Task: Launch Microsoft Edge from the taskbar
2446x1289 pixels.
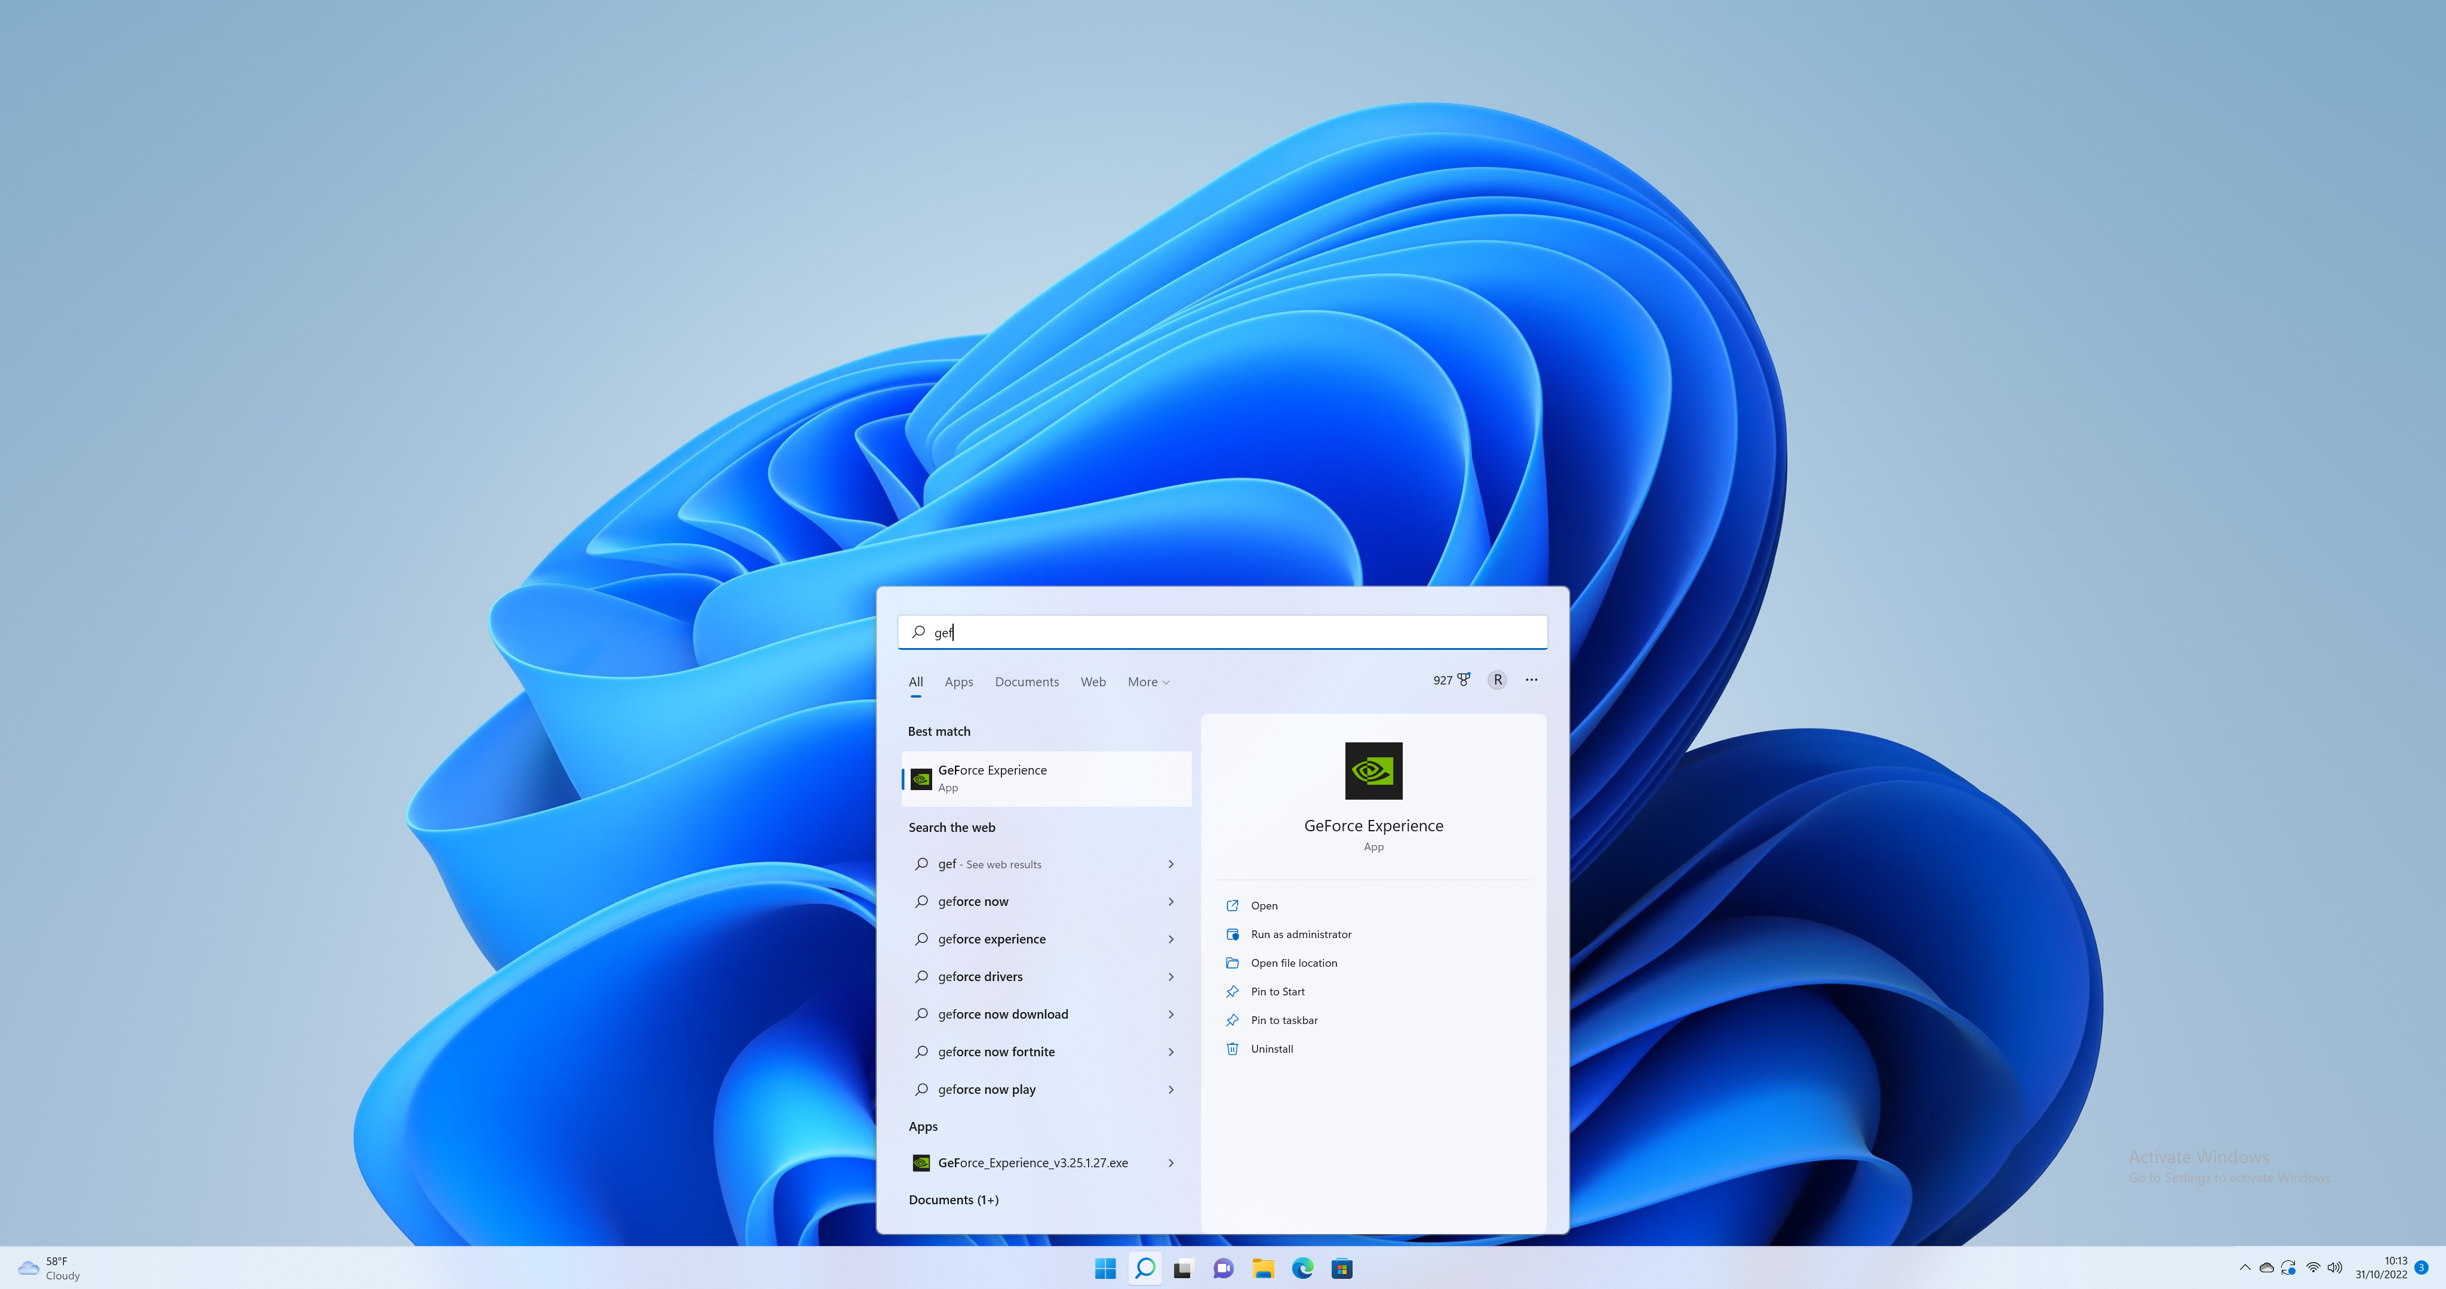Action: click(x=1303, y=1268)
